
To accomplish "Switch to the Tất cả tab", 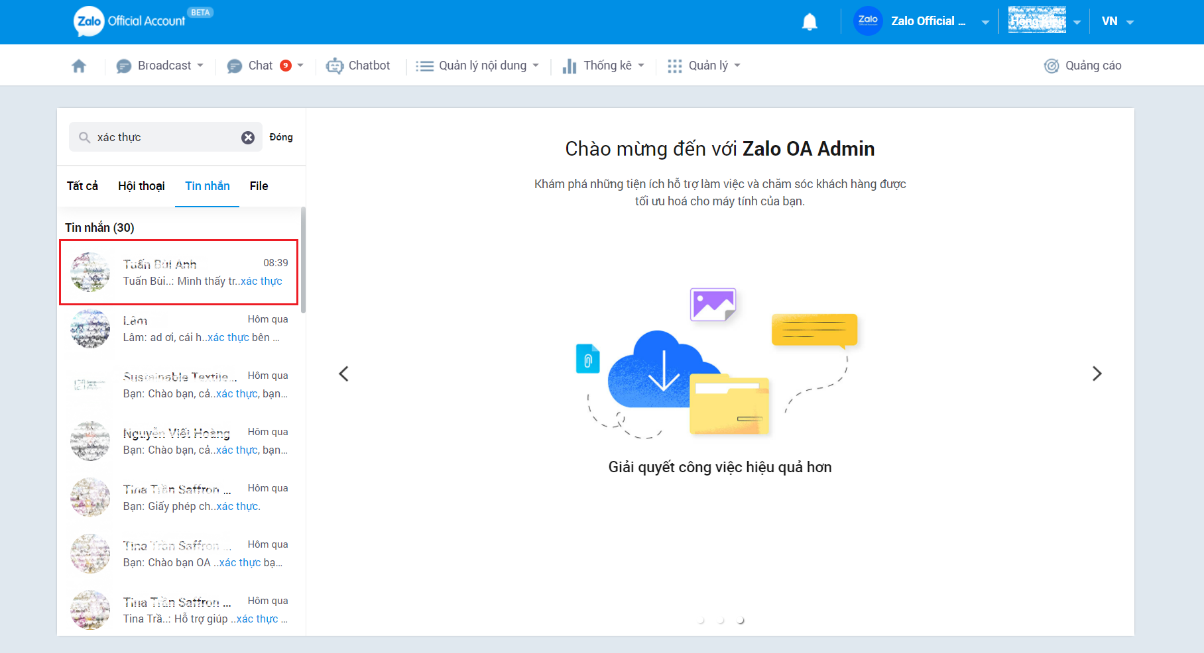I will (x=82, y=186).
